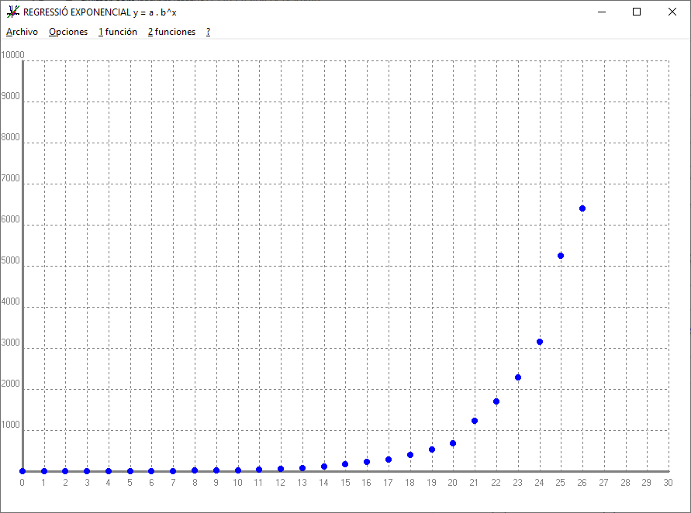Viewport: 691px width, 513px height.
Task: Minimize the regression window
Action: click(x=601, y=12)
